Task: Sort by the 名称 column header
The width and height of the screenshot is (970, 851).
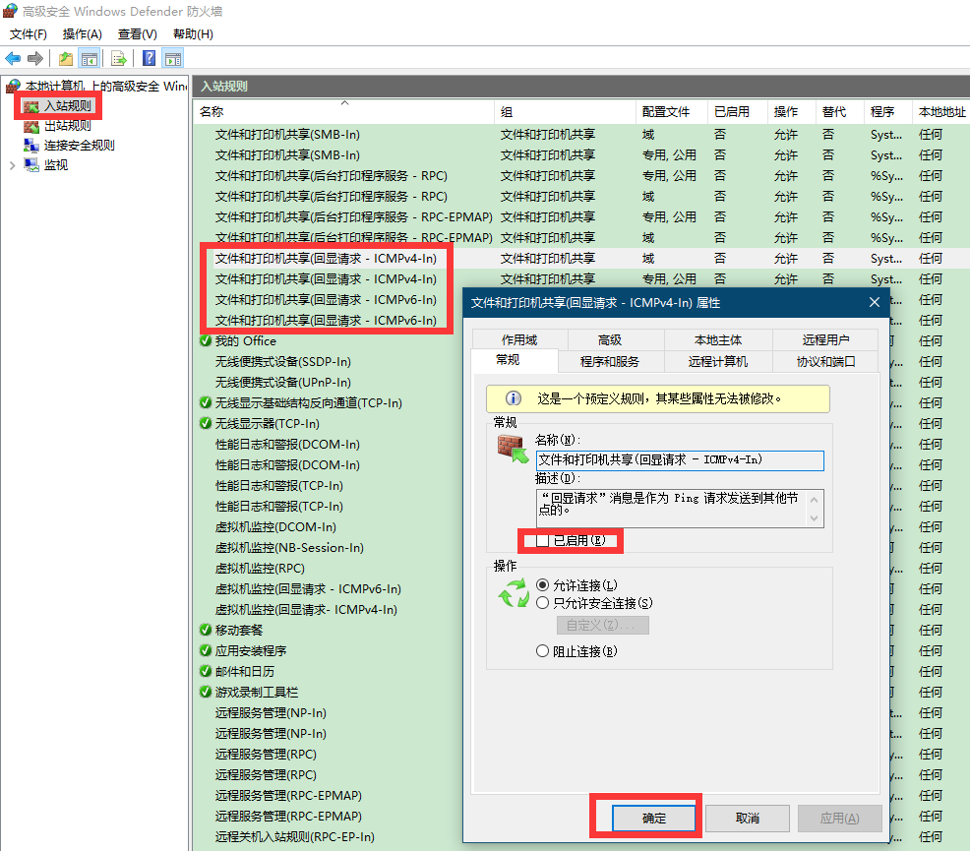Action: [344, 112]
